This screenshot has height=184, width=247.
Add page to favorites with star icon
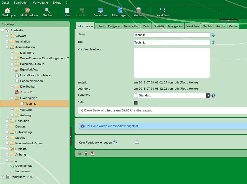pos(79,153)
